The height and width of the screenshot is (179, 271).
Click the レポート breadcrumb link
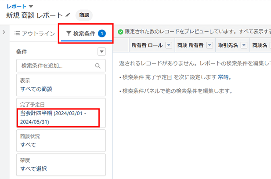click(x=16, y=7)
